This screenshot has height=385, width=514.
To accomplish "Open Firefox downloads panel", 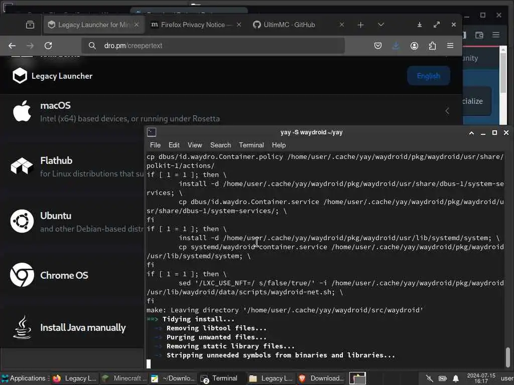I will (x=396, y=46).
